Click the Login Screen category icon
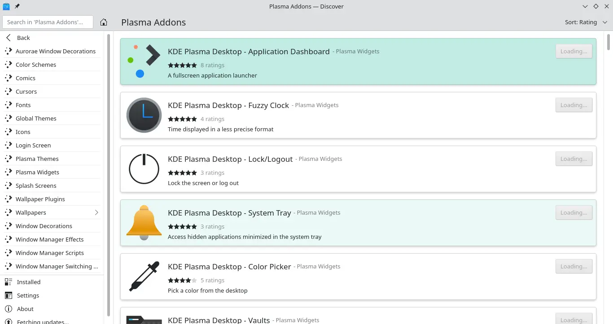Viewport: 613px width, 324px height. 9,145
